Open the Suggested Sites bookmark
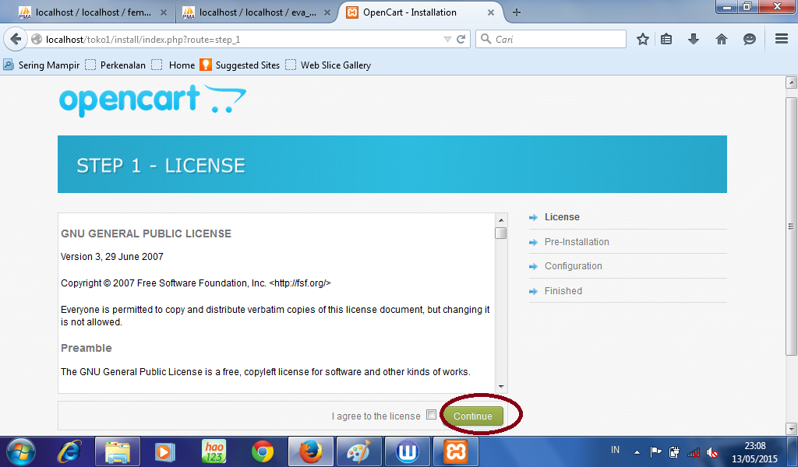This screenshot has width=798, height=467. 240,65
